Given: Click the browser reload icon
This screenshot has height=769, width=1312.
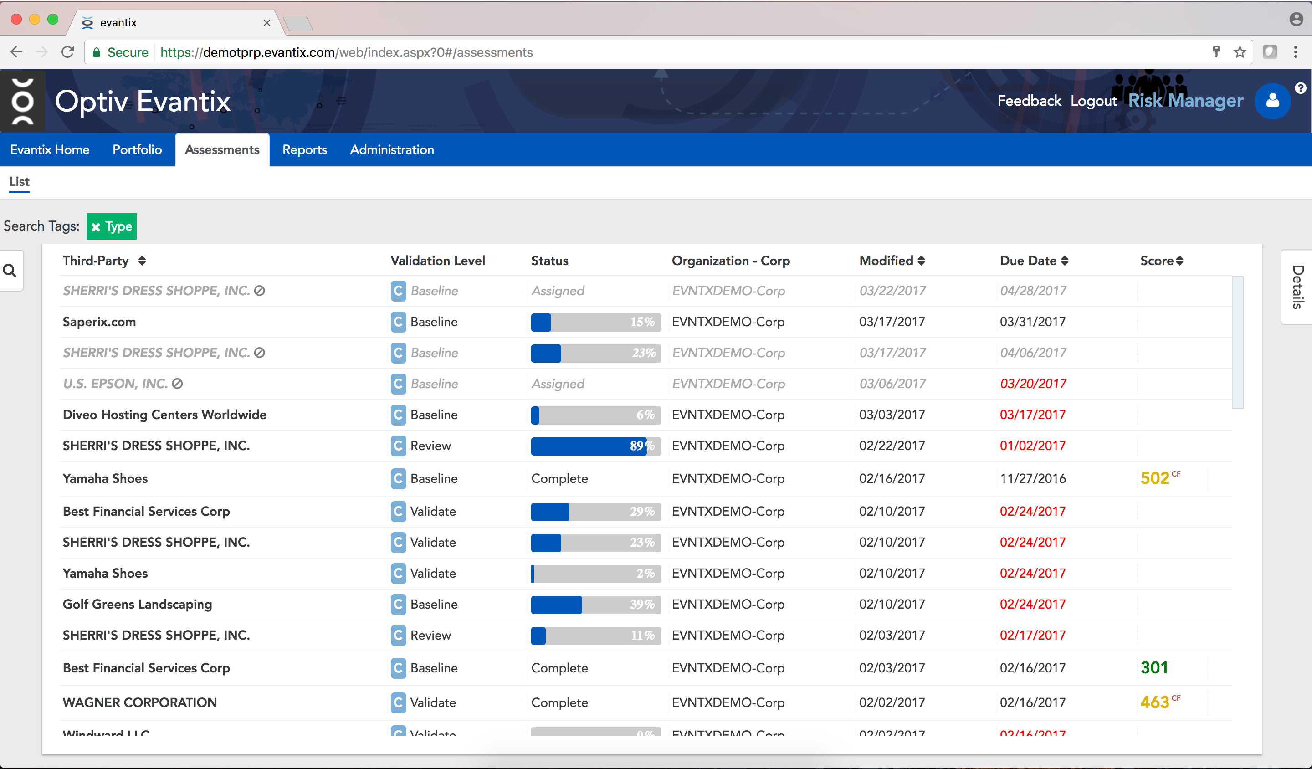Looking at the screenshot, I should tap(68, 52).
